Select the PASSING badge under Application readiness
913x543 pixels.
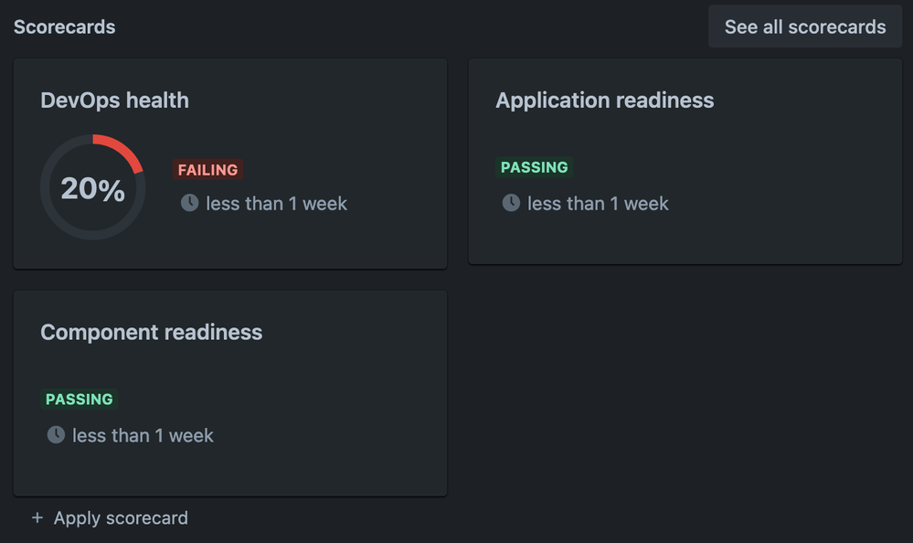(x=535, y=167)
